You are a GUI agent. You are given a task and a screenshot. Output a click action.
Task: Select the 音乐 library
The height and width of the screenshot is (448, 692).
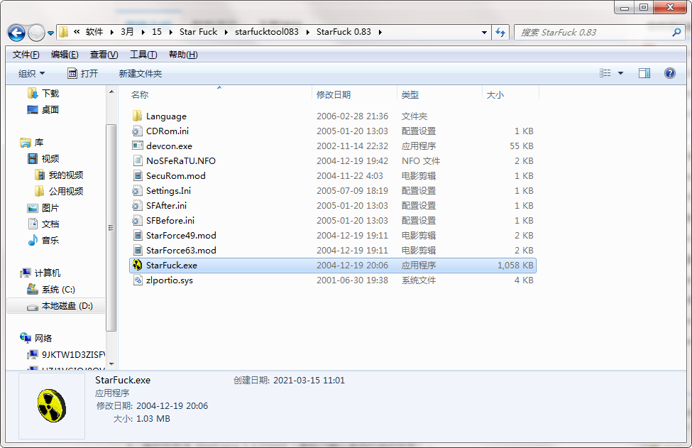pos(43,241)
